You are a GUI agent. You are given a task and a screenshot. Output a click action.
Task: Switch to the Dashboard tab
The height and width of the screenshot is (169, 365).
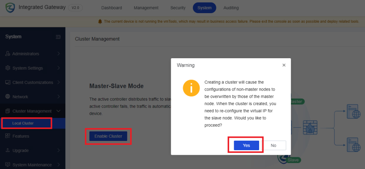(111, 8)
